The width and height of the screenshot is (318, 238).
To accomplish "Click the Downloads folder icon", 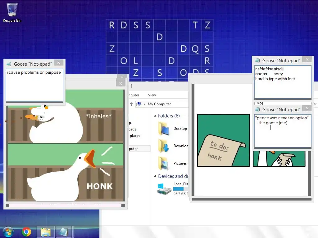I will (x=164, y=146).
